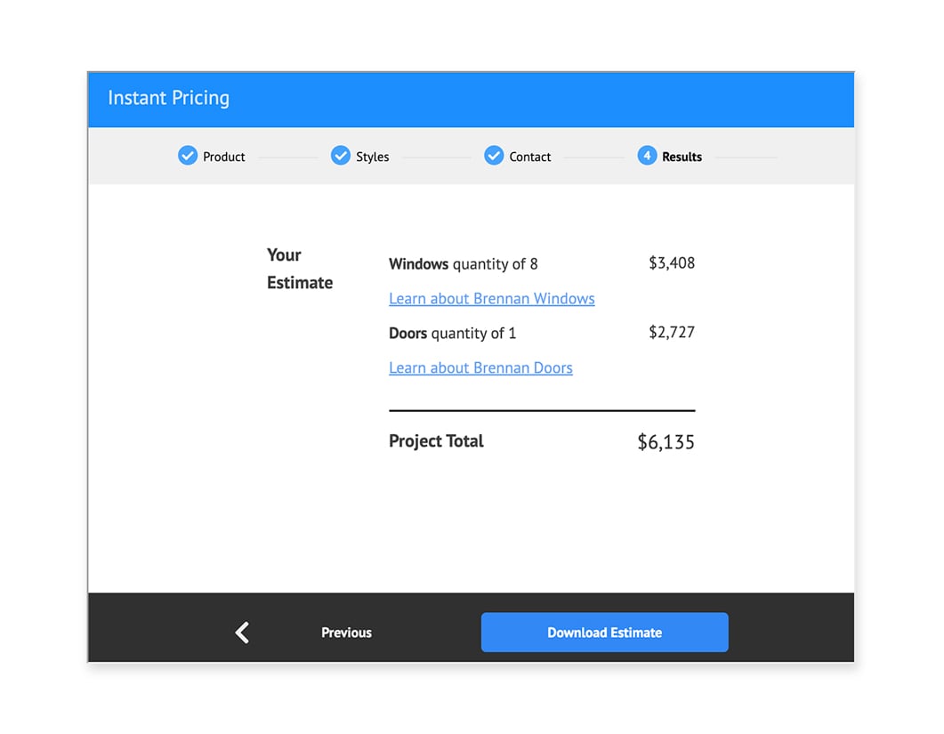Viewport: 944px width, 734px height.
Task: Click the Contact step checkmark icon
Action: coord(494,156)
